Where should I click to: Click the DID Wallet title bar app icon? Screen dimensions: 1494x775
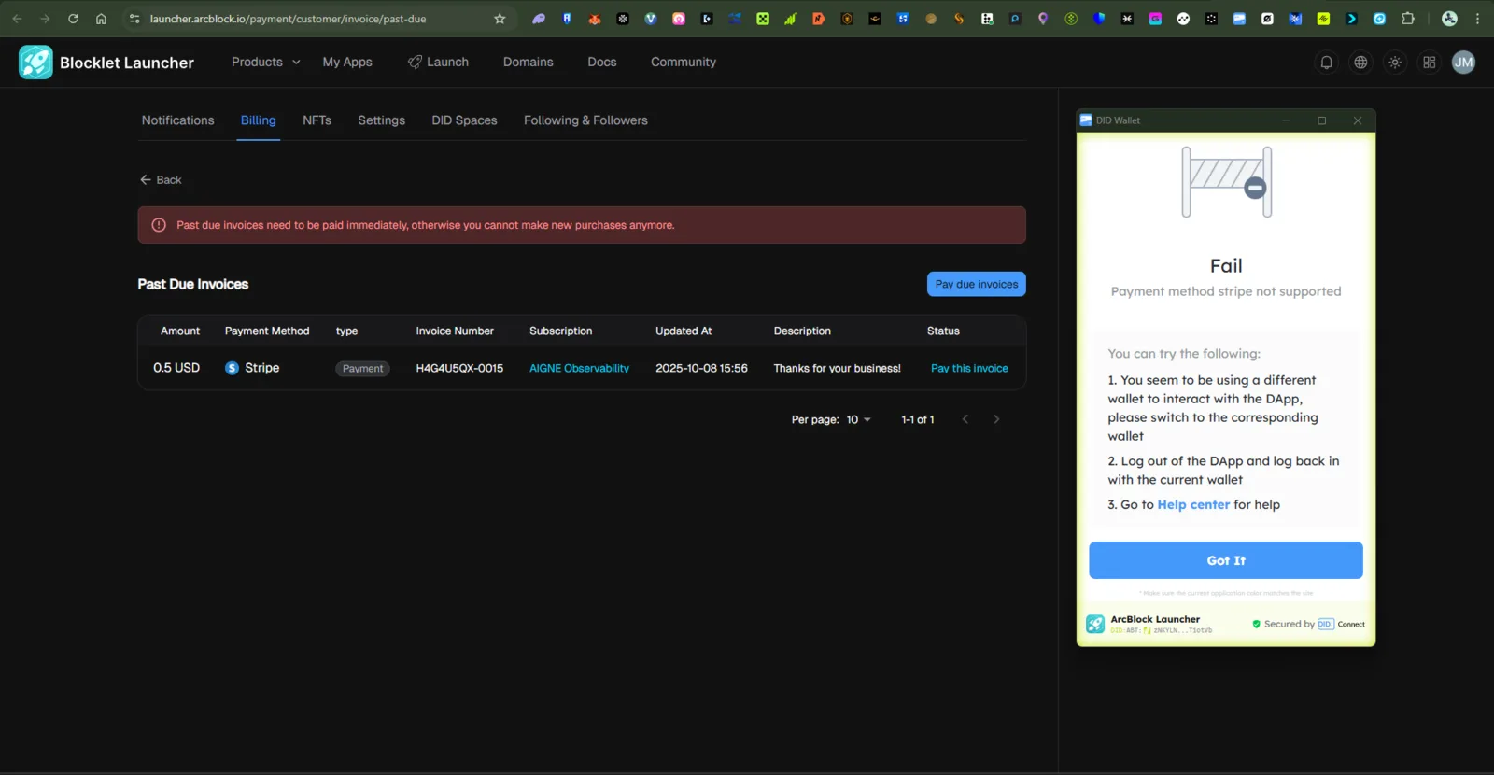(1086, 120)
